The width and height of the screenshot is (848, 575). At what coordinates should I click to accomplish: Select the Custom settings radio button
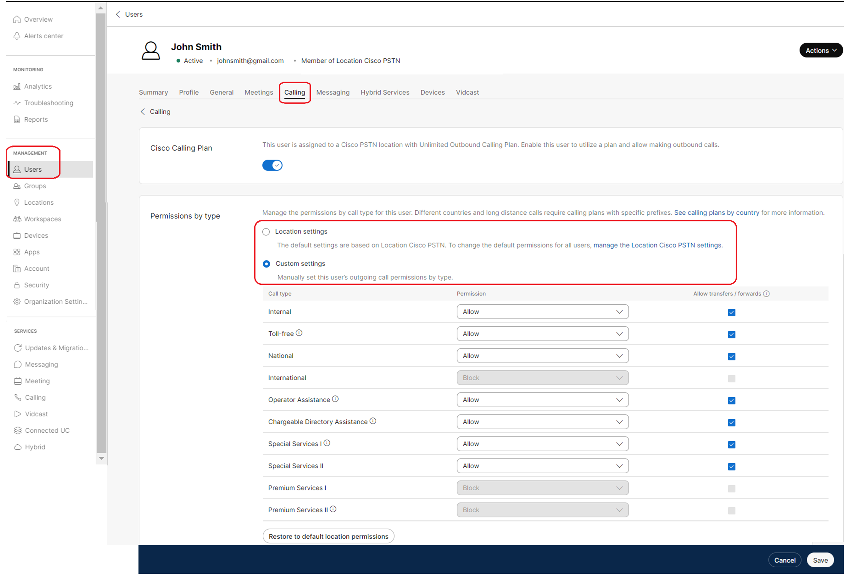click(266, 263)
